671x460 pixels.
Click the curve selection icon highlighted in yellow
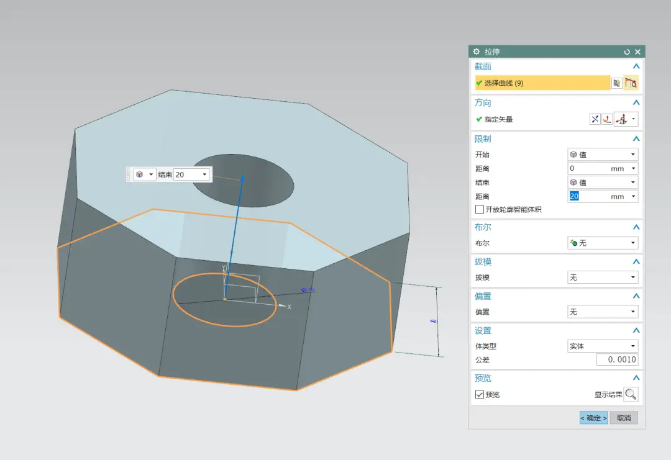(631, 83)
